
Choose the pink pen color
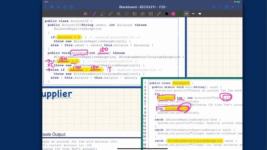173,14
